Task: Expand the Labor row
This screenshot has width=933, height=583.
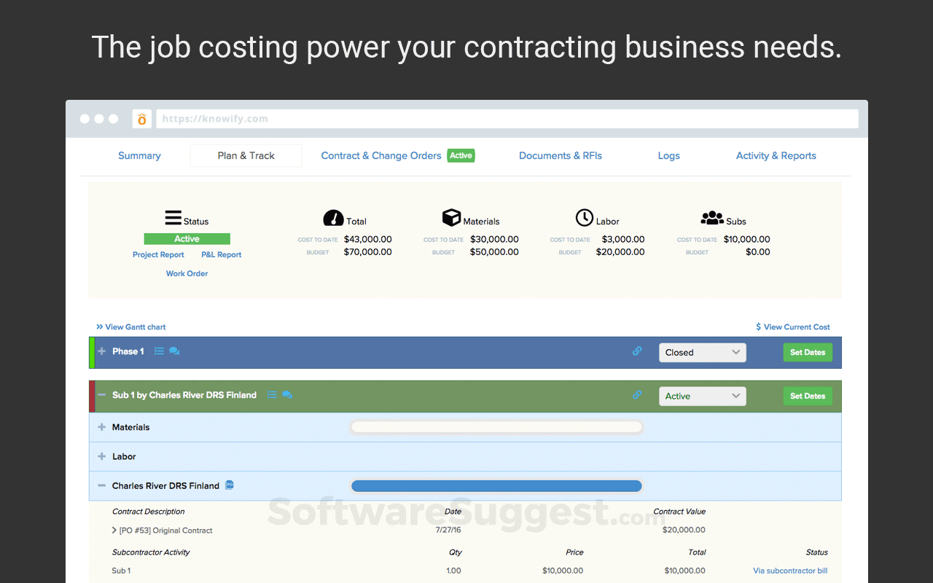Action: 101,456
